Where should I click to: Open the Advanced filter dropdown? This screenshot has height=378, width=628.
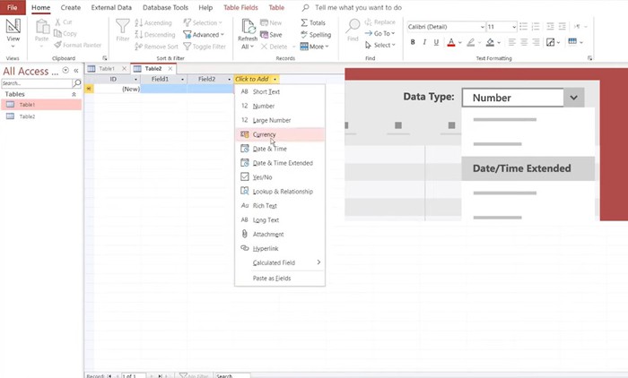tap(204, 34)
